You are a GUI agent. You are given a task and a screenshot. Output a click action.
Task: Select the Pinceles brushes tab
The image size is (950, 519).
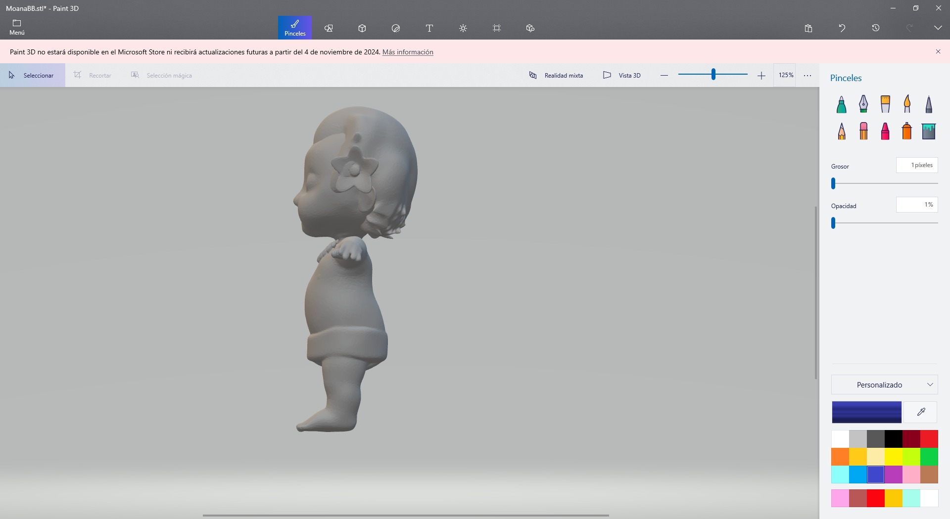[295, 28]
